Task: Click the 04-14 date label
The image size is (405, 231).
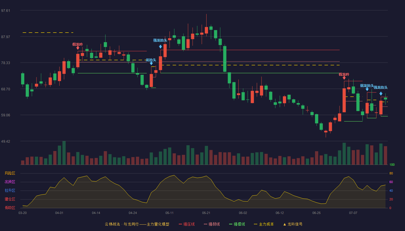Action: pos(96,213)
